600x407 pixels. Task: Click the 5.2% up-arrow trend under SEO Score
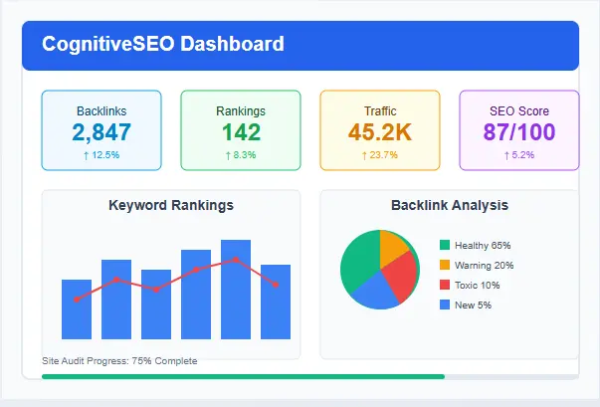pyautogui.click(x=518, y=155)
